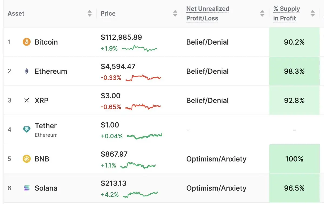Select BNB 100% supply in profit cell

[294, 159]
